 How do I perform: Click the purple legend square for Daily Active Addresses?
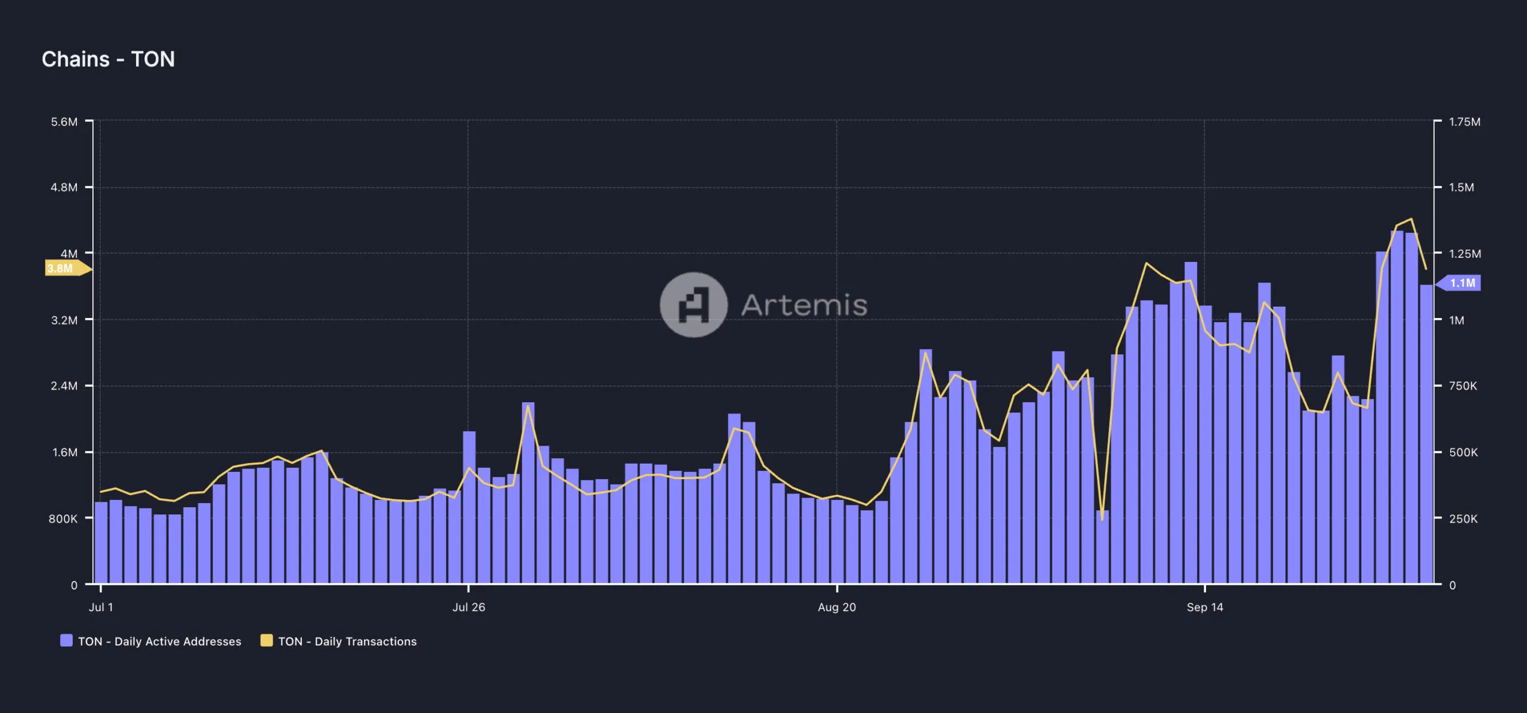pos(65,641)
